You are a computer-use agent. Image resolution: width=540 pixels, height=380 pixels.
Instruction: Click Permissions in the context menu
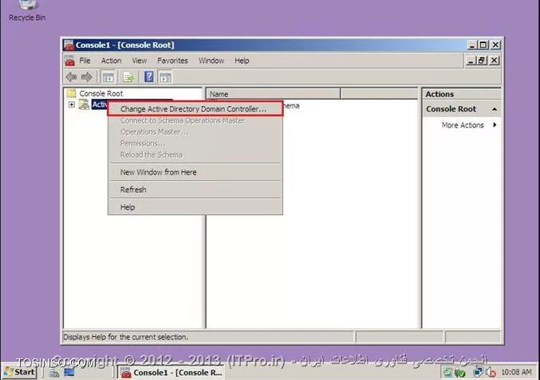click(x=195, y=143)
